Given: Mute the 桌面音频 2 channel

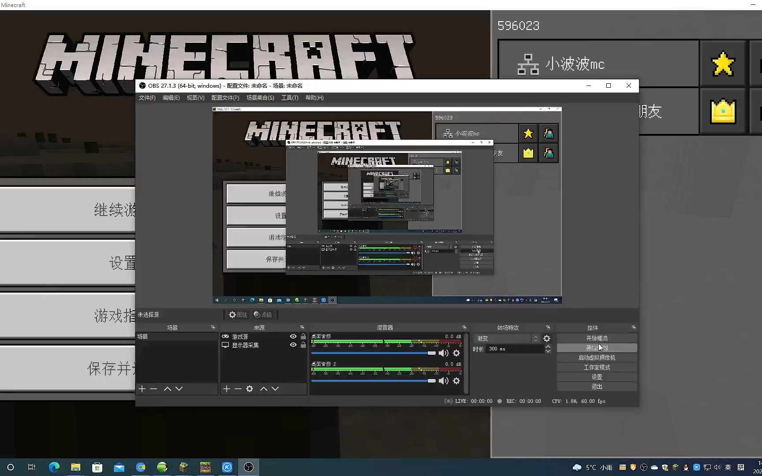Looking at the screenshot, I should 444,381.
